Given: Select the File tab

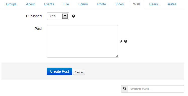Looking at the screenshot, I should (66, 4).
